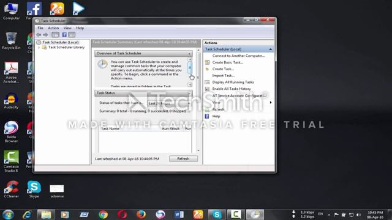Open the Action menu
Viewport: 392px width, 220px height.
coord(53,28)
